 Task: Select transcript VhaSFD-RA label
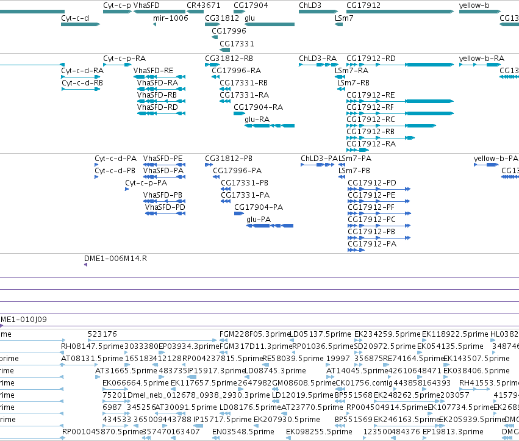[x=157, y=83]
